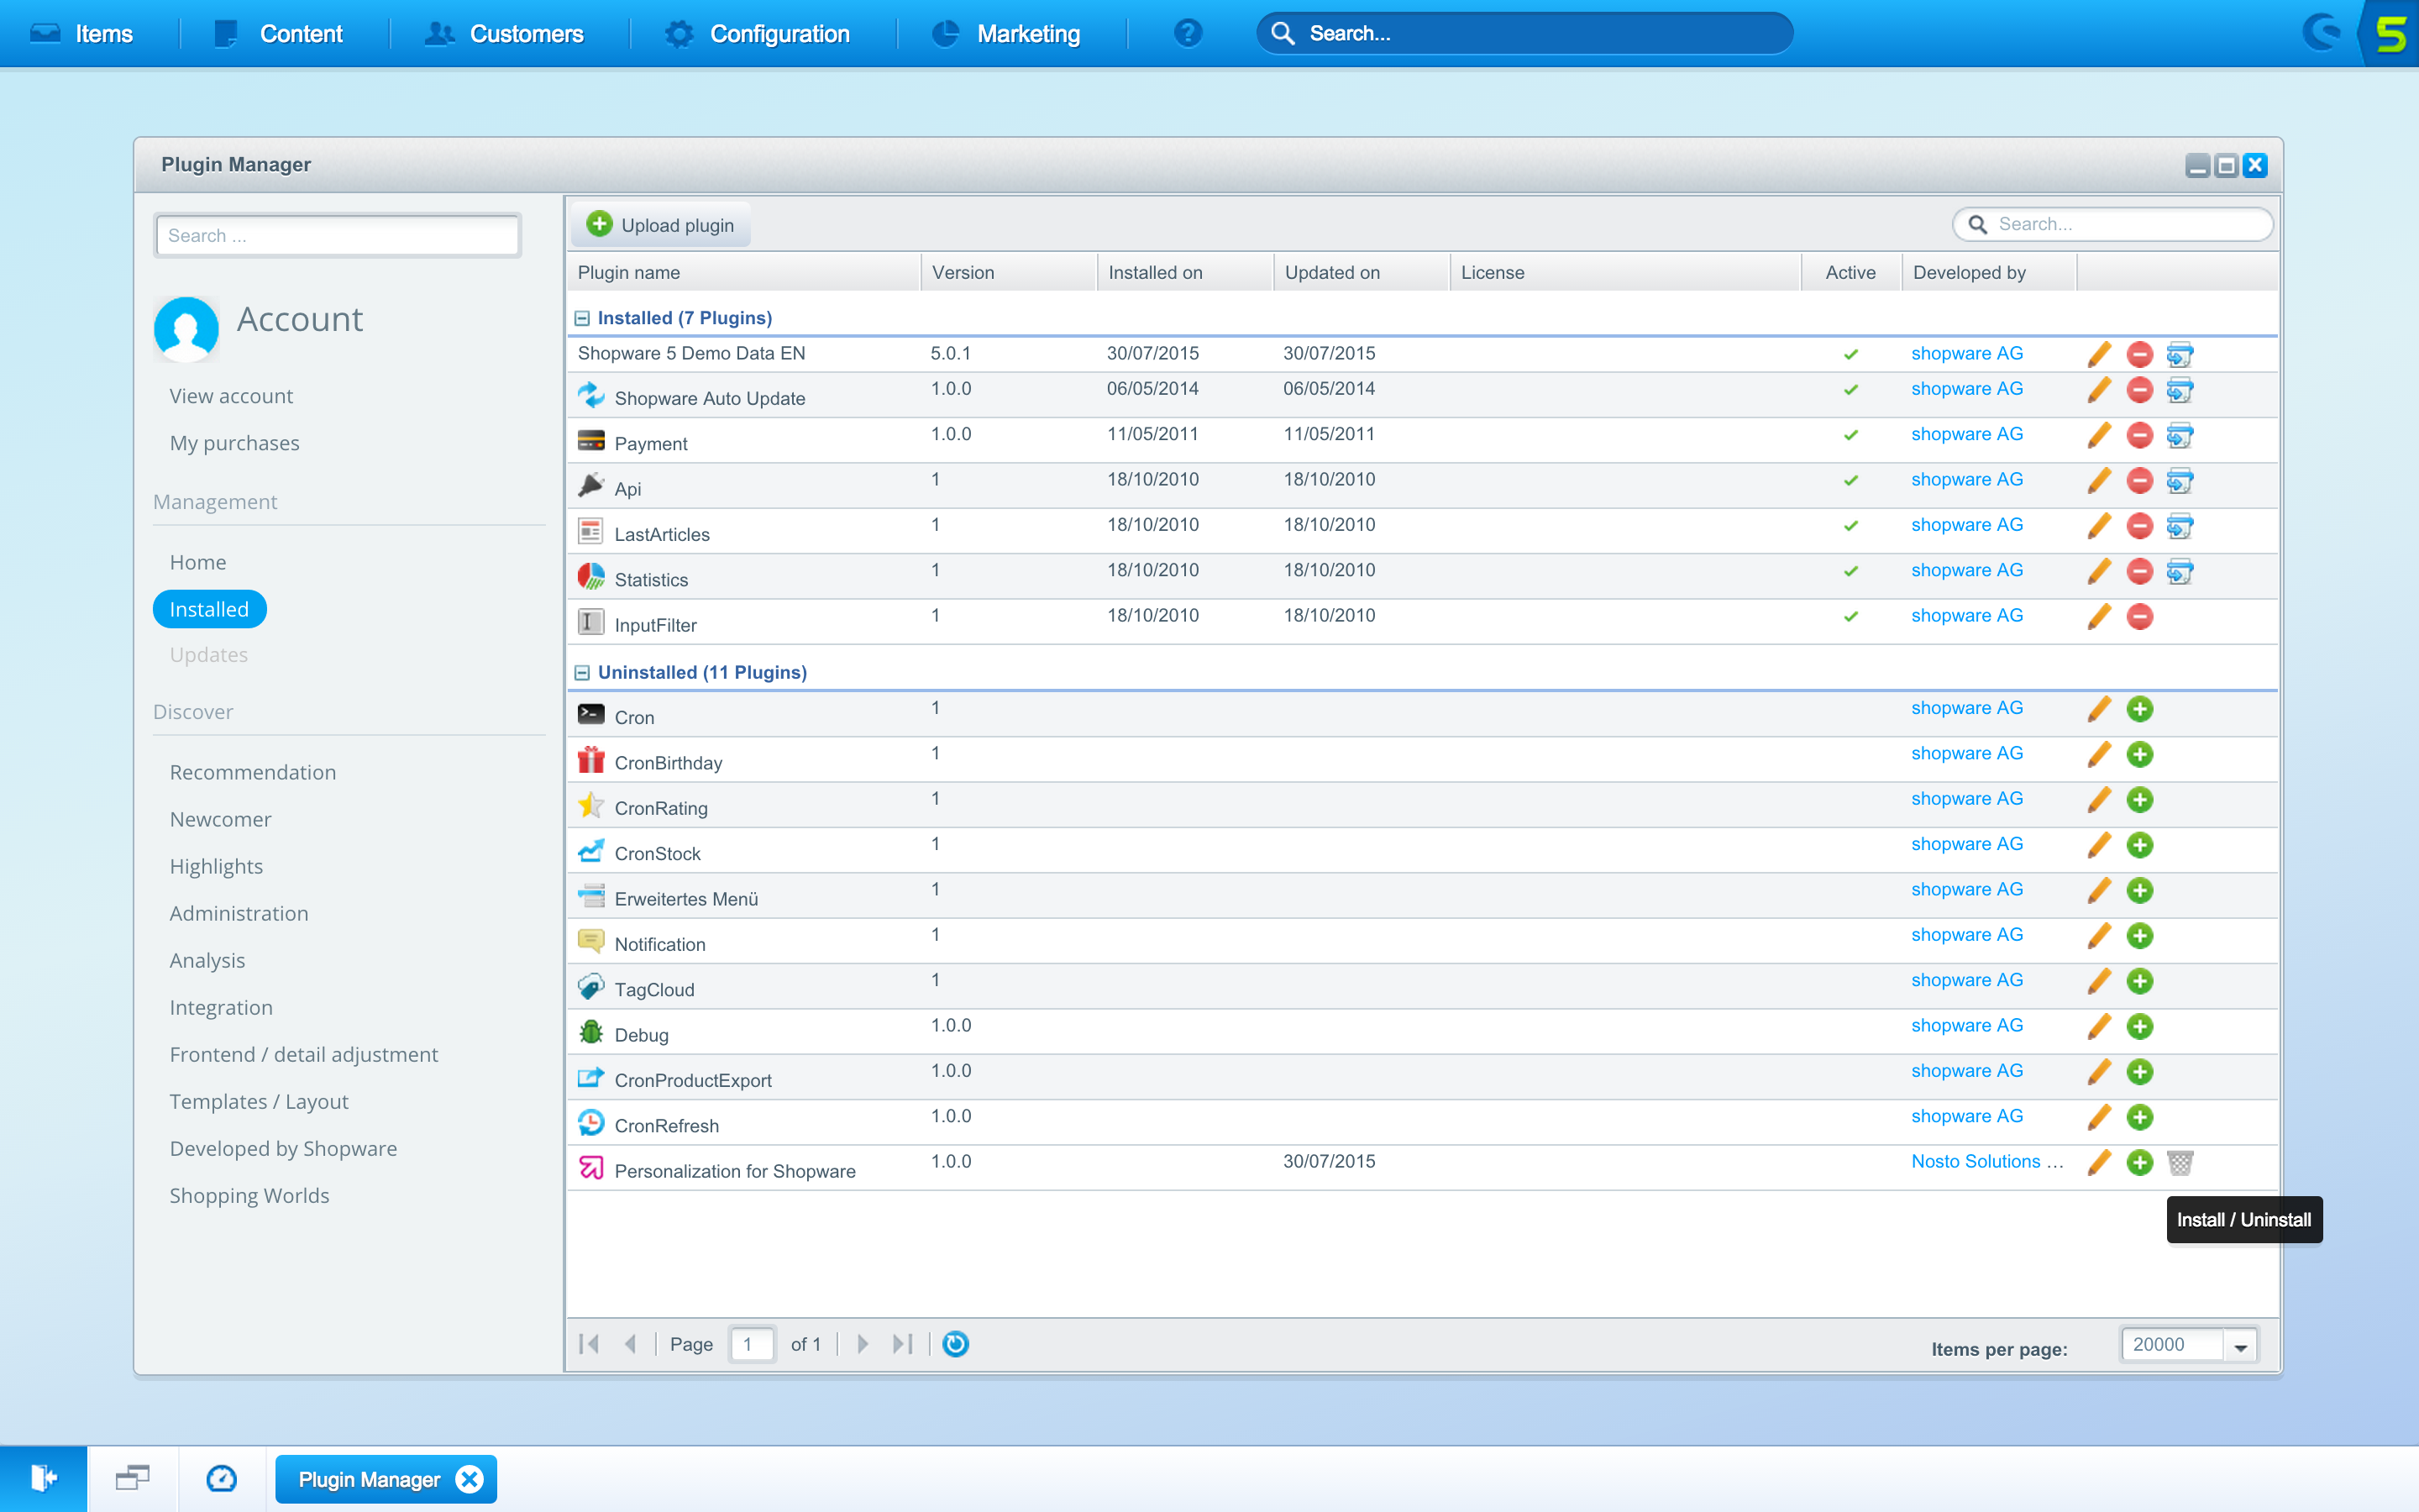This screenshot has width=2419, height=1512.
Task: Install the Erweitertes Menü plugin
Action: point(2139,890)
